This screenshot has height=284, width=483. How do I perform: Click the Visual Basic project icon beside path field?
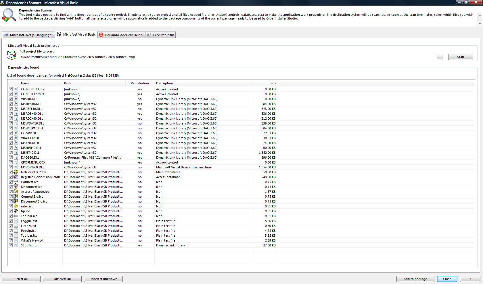[12, 55]
